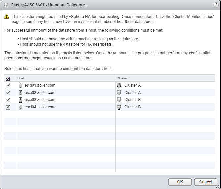
Task: Sort by the Host column header
Action: tap(66, 78)
